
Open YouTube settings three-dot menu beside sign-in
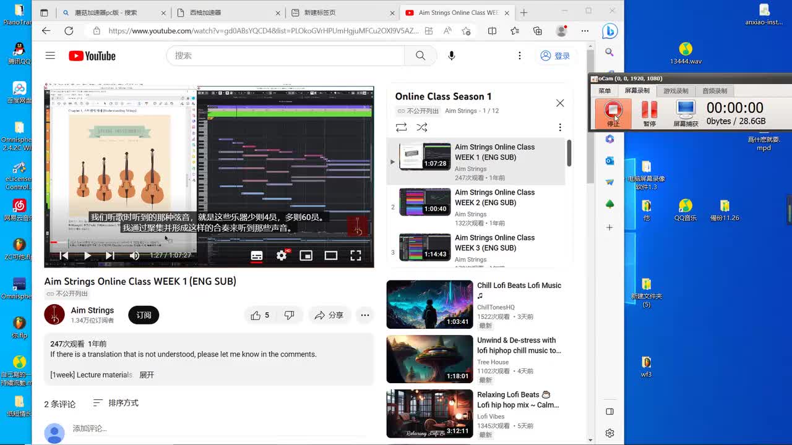tap(520, 56)
